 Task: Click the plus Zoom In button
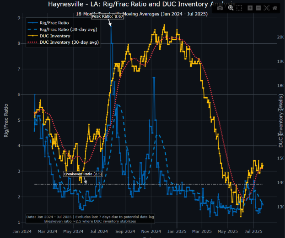pyautogui.click(x=250, y=8)
